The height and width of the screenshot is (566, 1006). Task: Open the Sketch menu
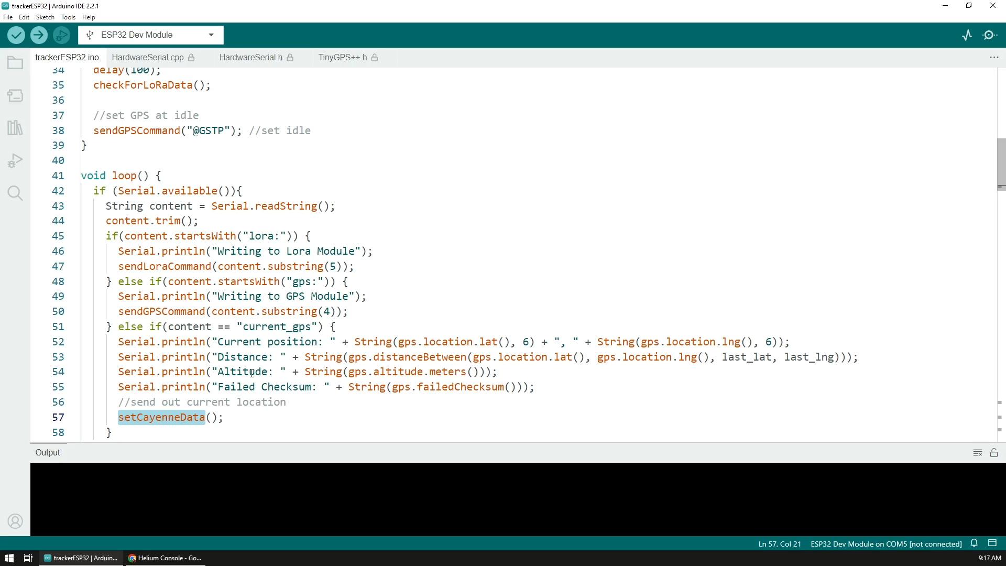click(x=45, y=17)
